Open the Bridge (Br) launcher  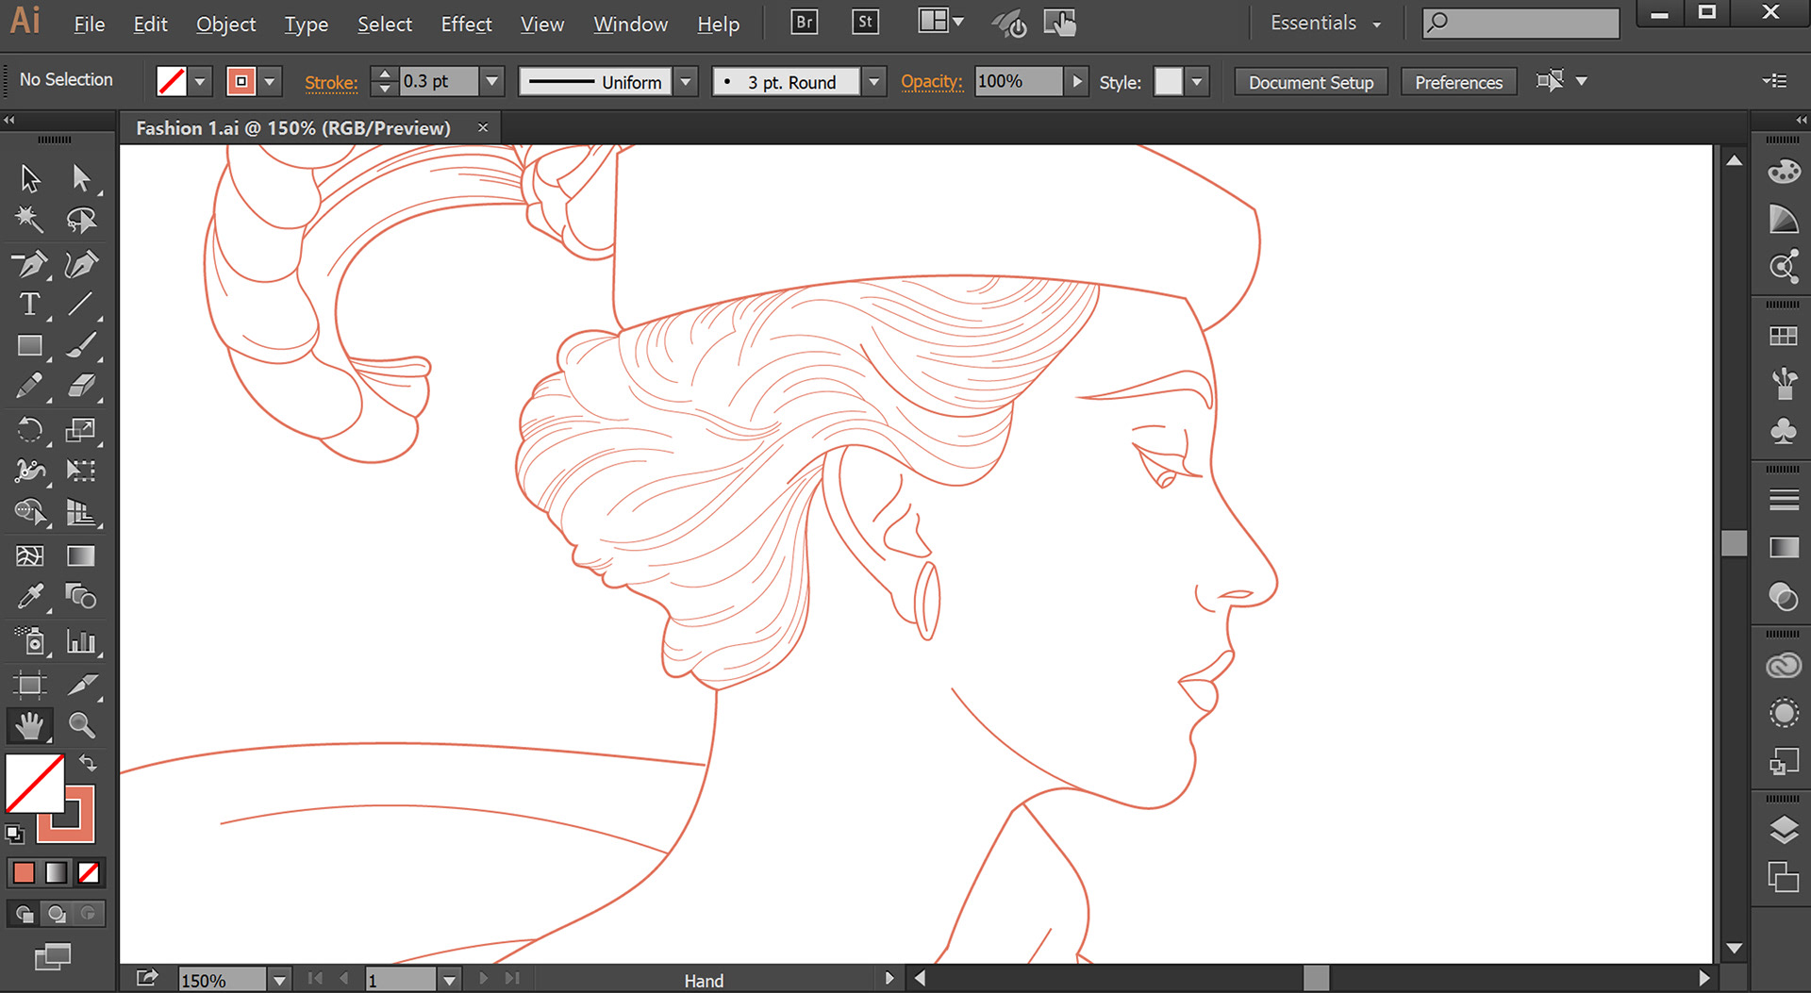(x=804, y=23)
